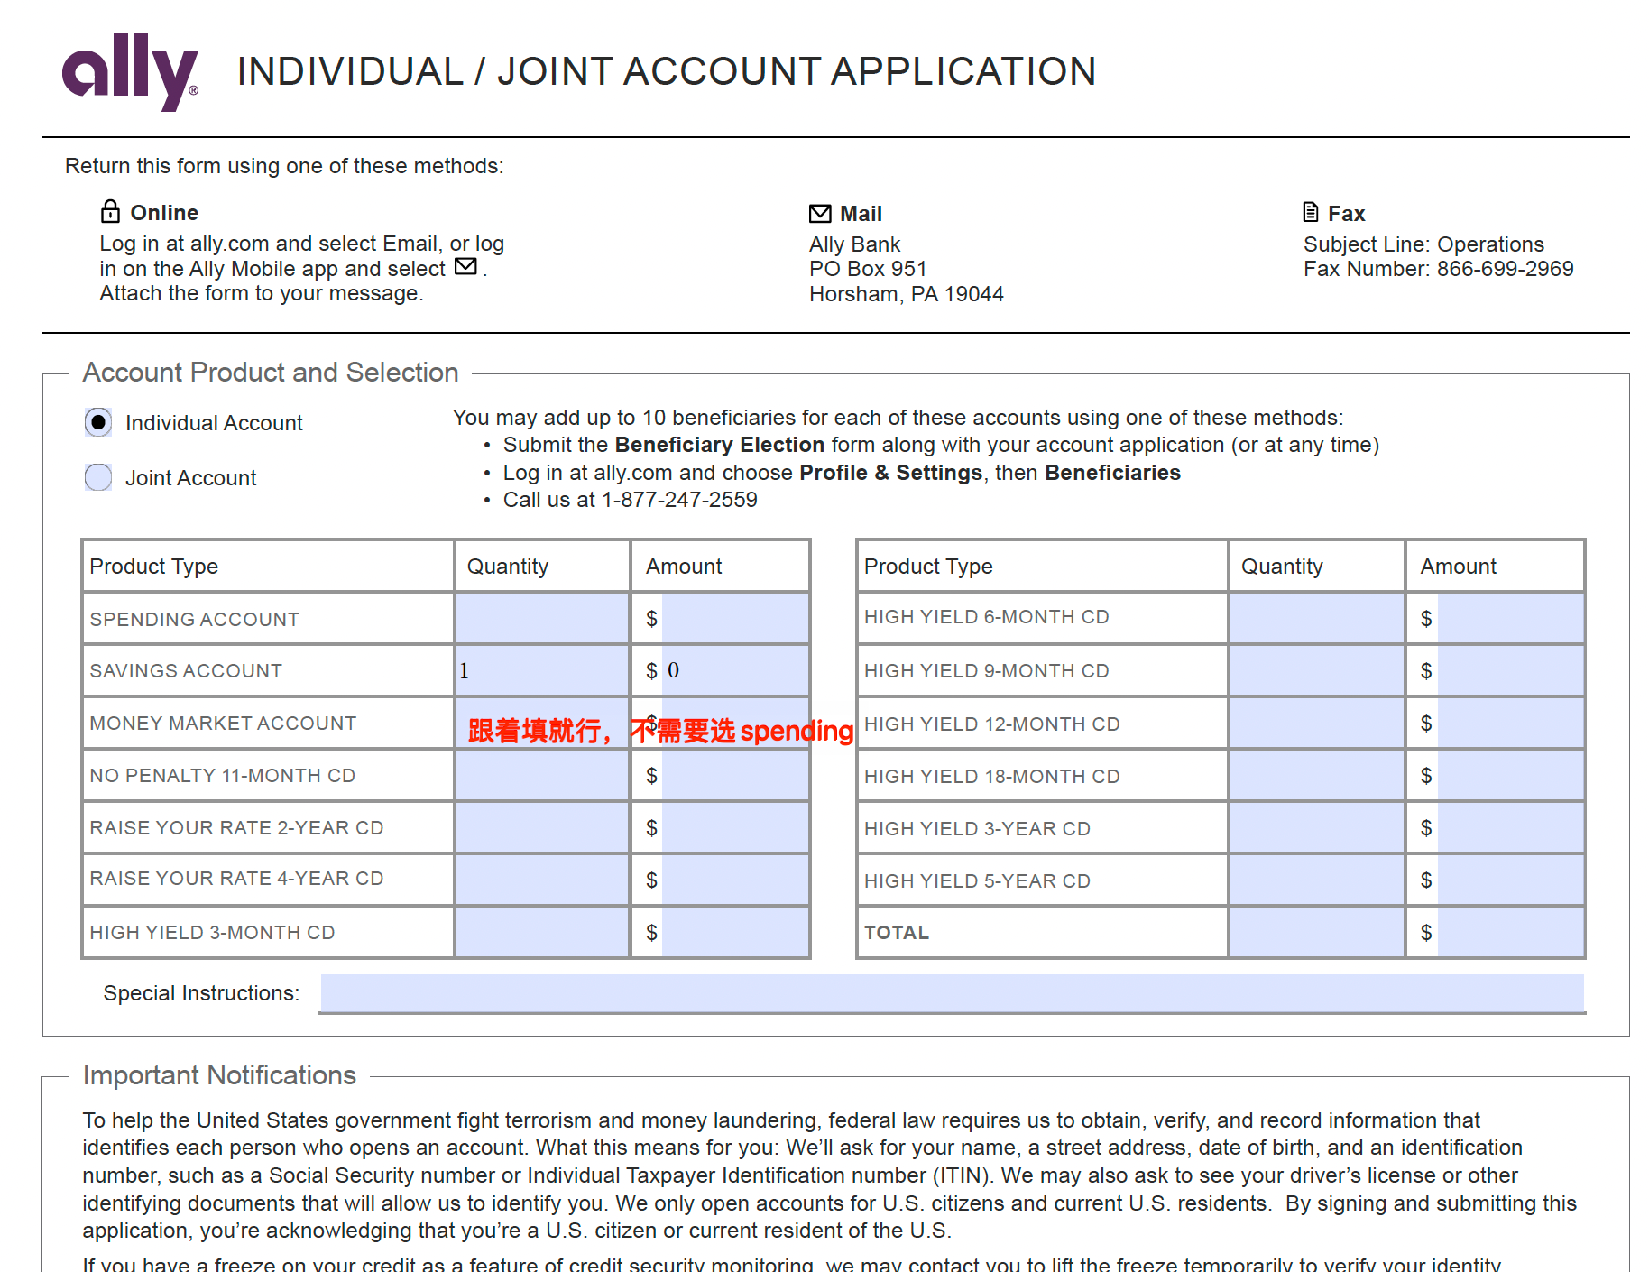Click the Mail envelope icon

[x=819, y=214]
